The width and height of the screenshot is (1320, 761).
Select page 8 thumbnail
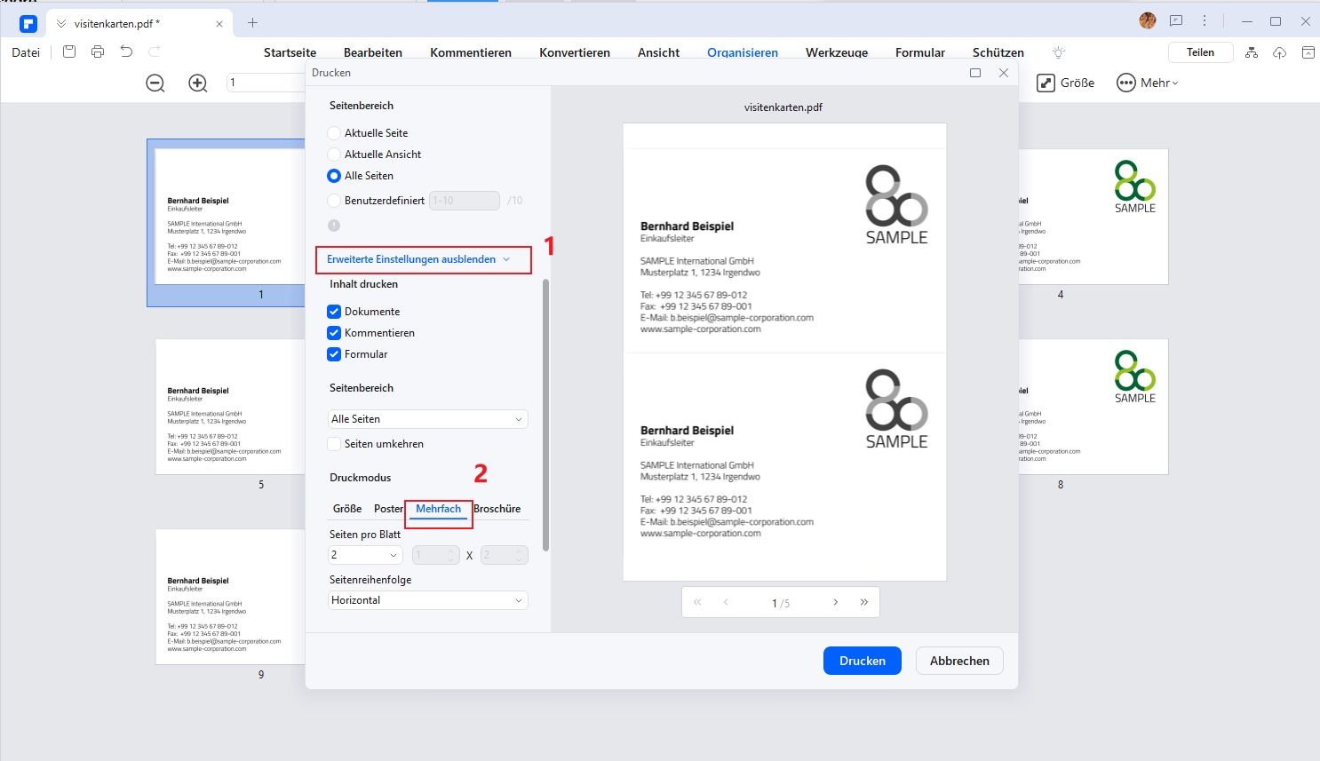pyautogui.click(x=1093, y=407)
